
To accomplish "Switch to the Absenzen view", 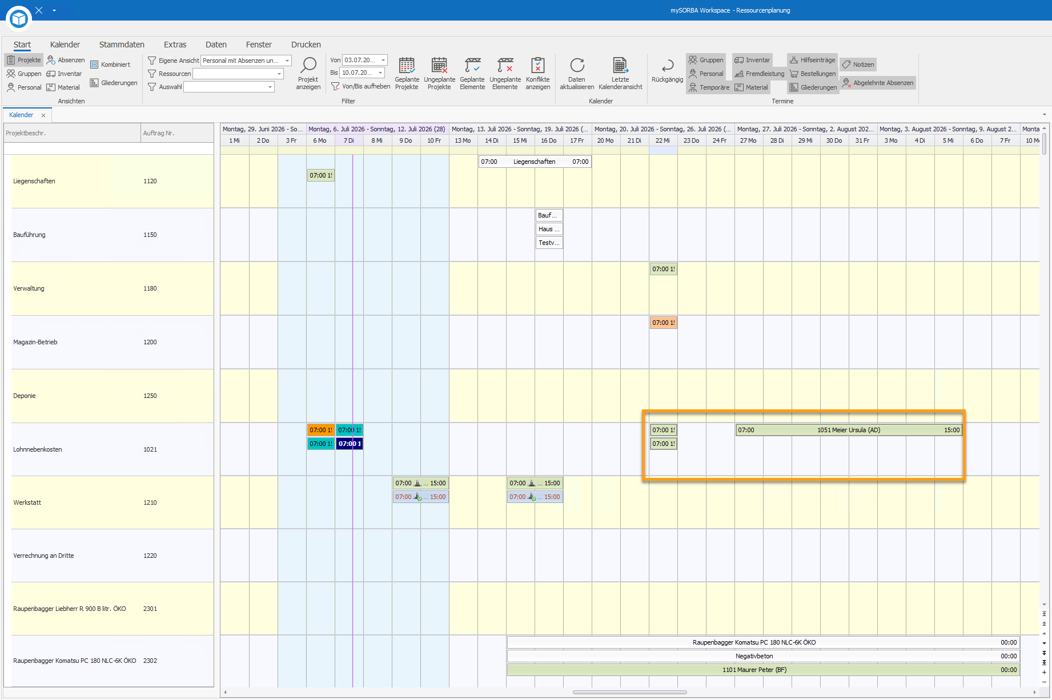I will [65, 60].
